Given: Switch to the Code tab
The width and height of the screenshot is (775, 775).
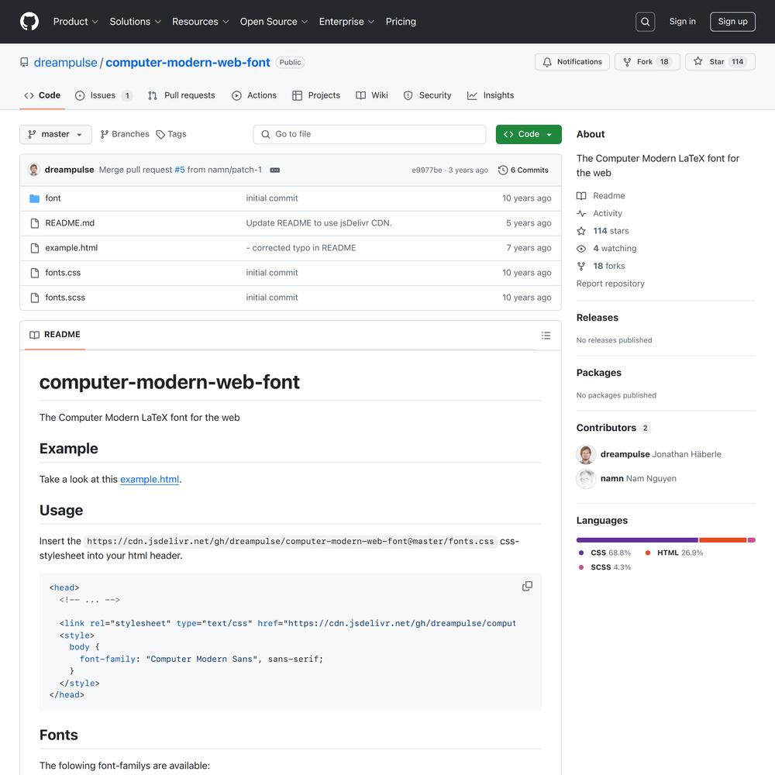Looking at the screenshot, I should point(43,95).
